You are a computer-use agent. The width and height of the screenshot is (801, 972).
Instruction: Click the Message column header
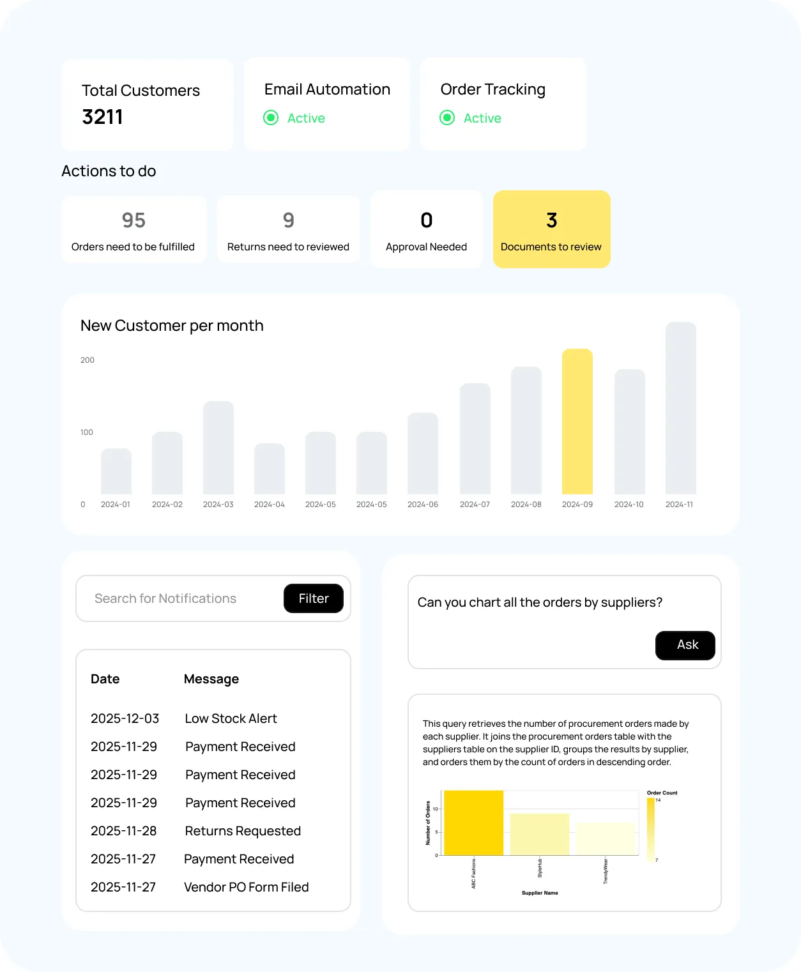click(211, 679)
